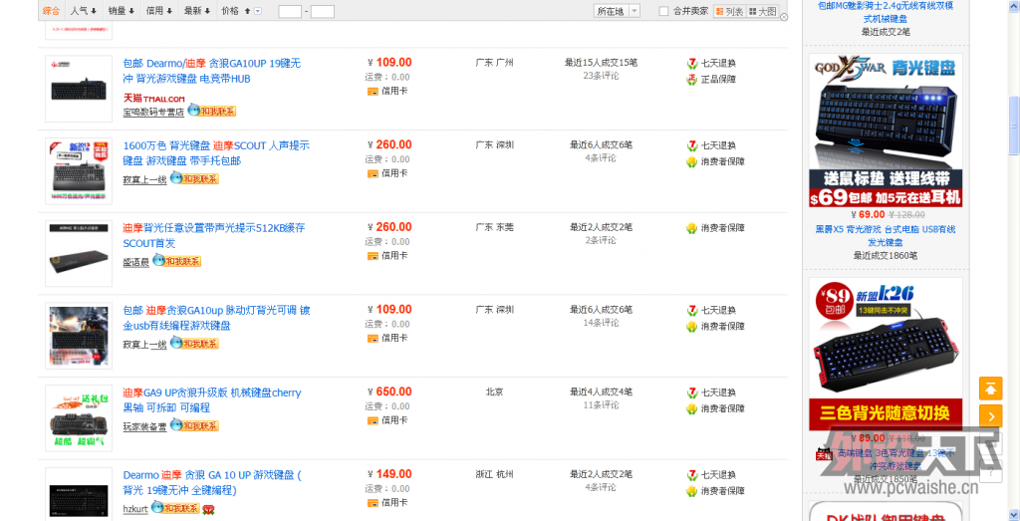The image size is (1020, 521).
Task: Sort results by 价格
Action: (x=235, y=10)
